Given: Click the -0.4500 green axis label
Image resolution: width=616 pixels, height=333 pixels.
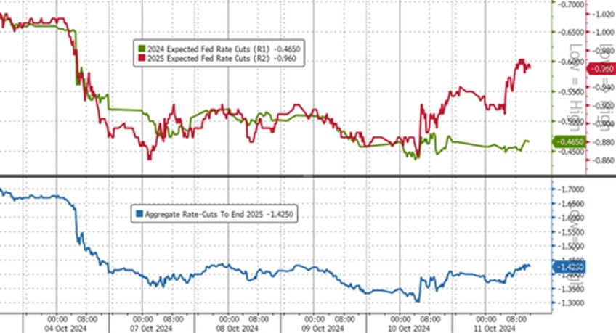Looking at the screenshot, I should coord(572,152).
